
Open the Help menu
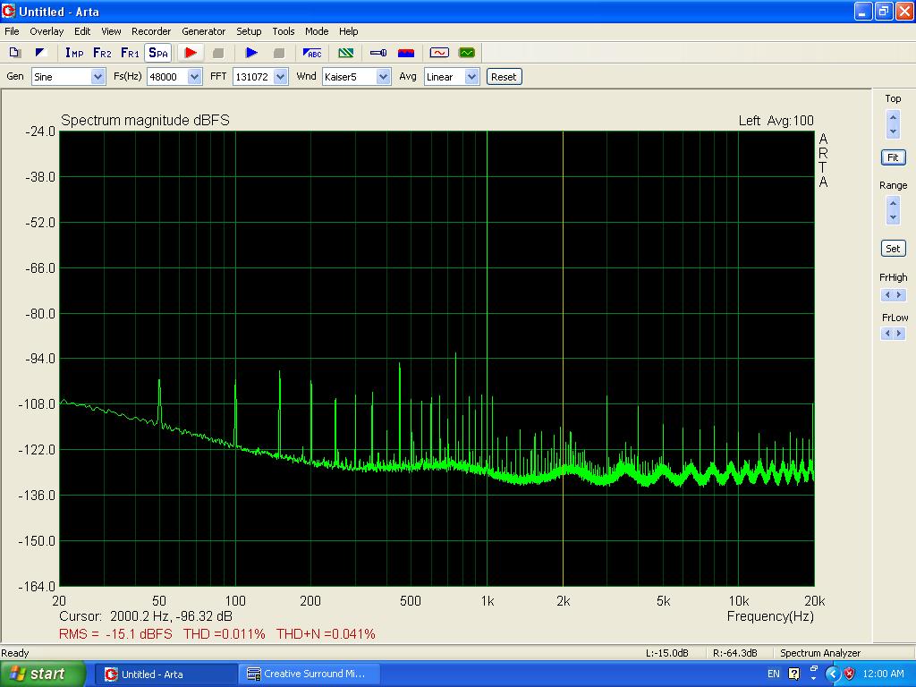click(349, 31)
